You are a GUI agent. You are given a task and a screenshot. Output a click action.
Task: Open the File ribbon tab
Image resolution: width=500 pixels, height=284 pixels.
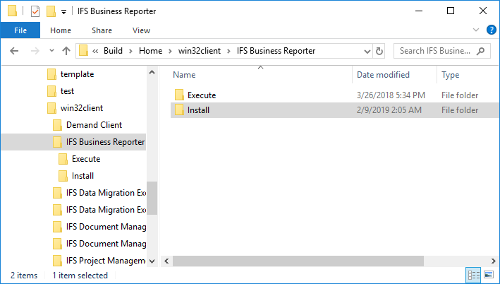(20, 30)
